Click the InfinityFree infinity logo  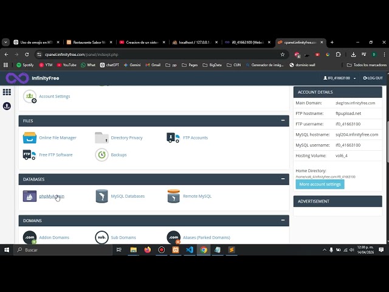[x=18, y=78]
